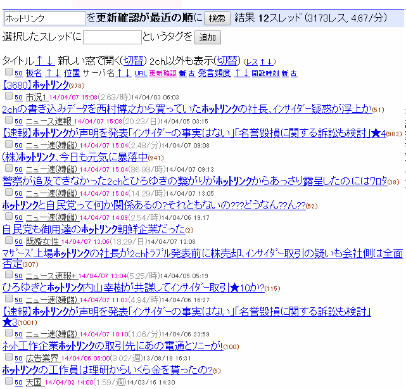Open thread 警察が追及できなかった2chとひろゆきの繋がり

(195, 181)
